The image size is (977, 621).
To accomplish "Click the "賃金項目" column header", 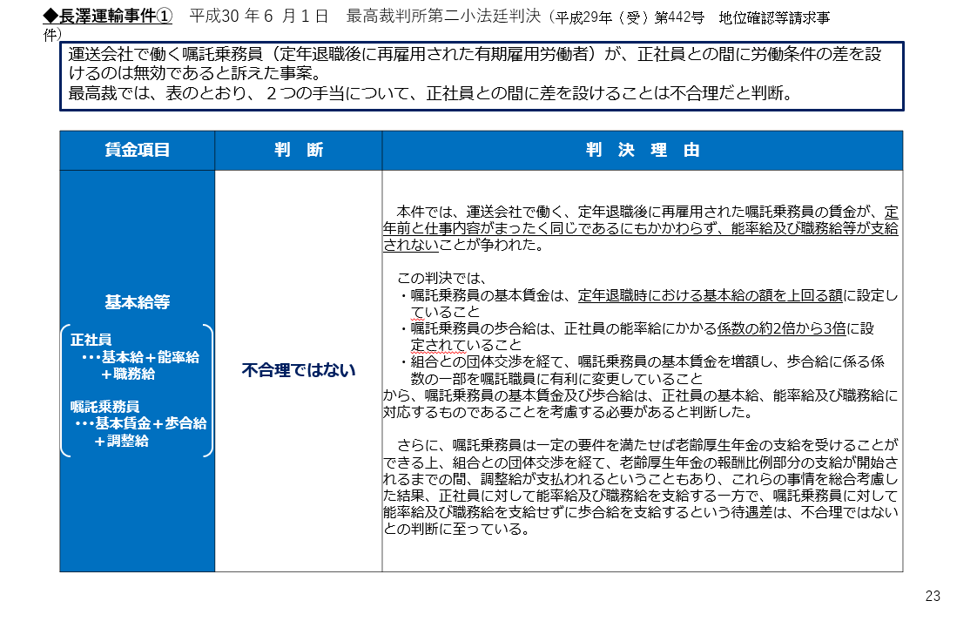I will click(x=137, y=151).
